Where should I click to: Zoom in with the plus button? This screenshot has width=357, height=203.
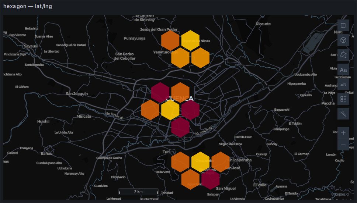coord(343,133)
